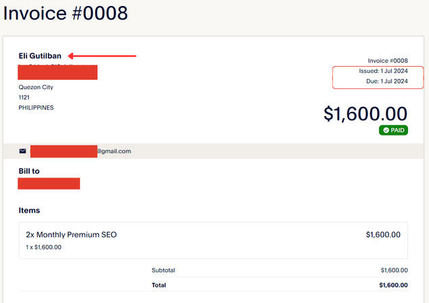Click the 1 x $1,600.00 quantity line
This screenshot has width=429, height=303.
(x=44, y=247)
